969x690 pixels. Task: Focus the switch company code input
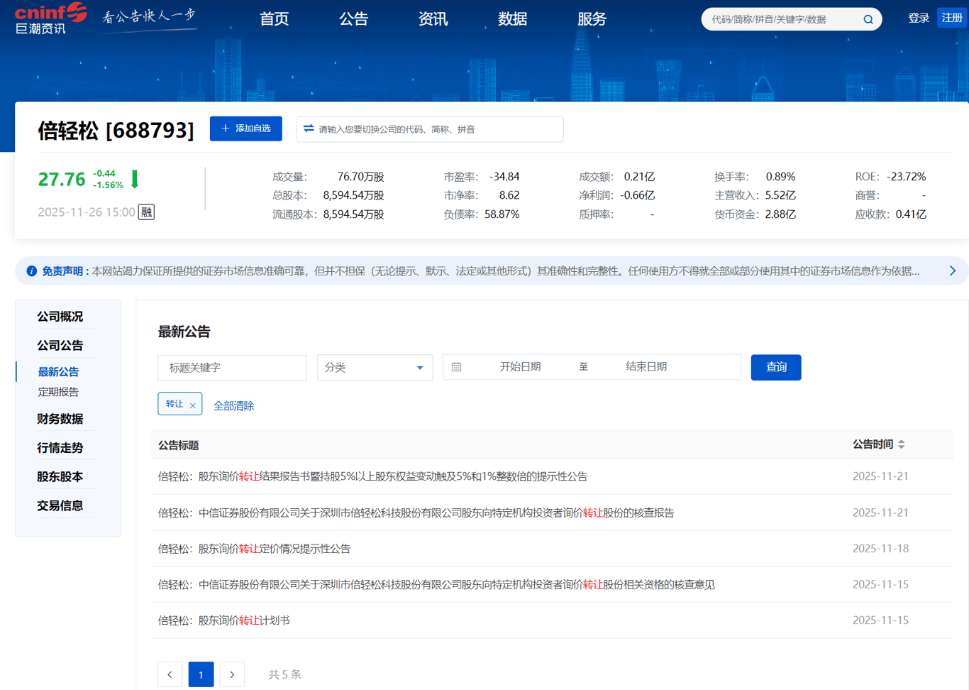(430, 129)
